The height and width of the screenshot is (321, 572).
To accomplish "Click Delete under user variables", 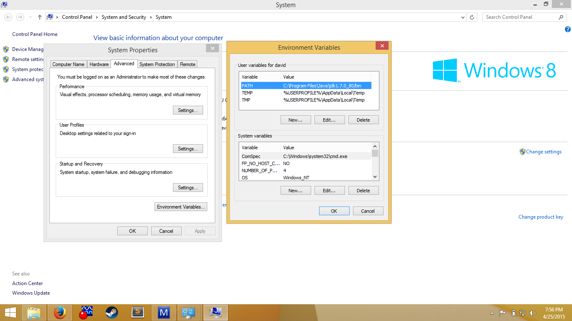I will (x=363, y=120).
